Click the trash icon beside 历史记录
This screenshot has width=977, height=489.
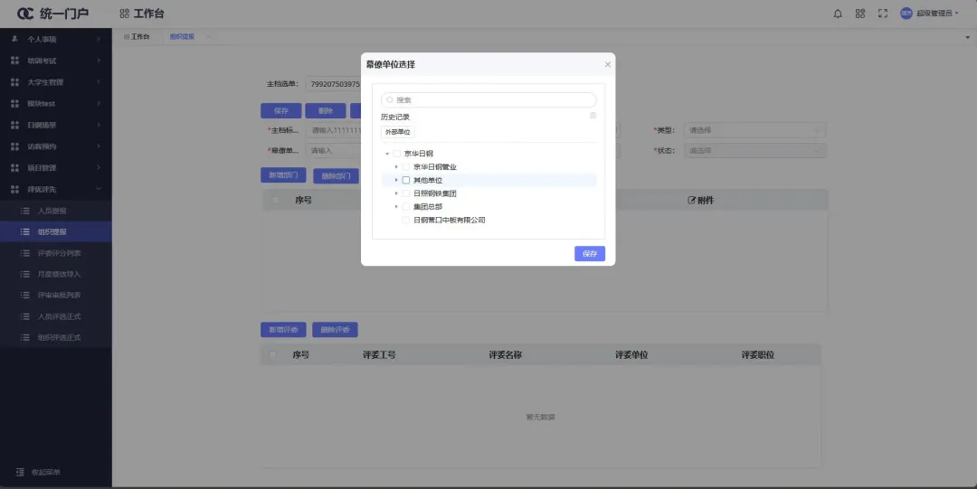coord(593,116)
